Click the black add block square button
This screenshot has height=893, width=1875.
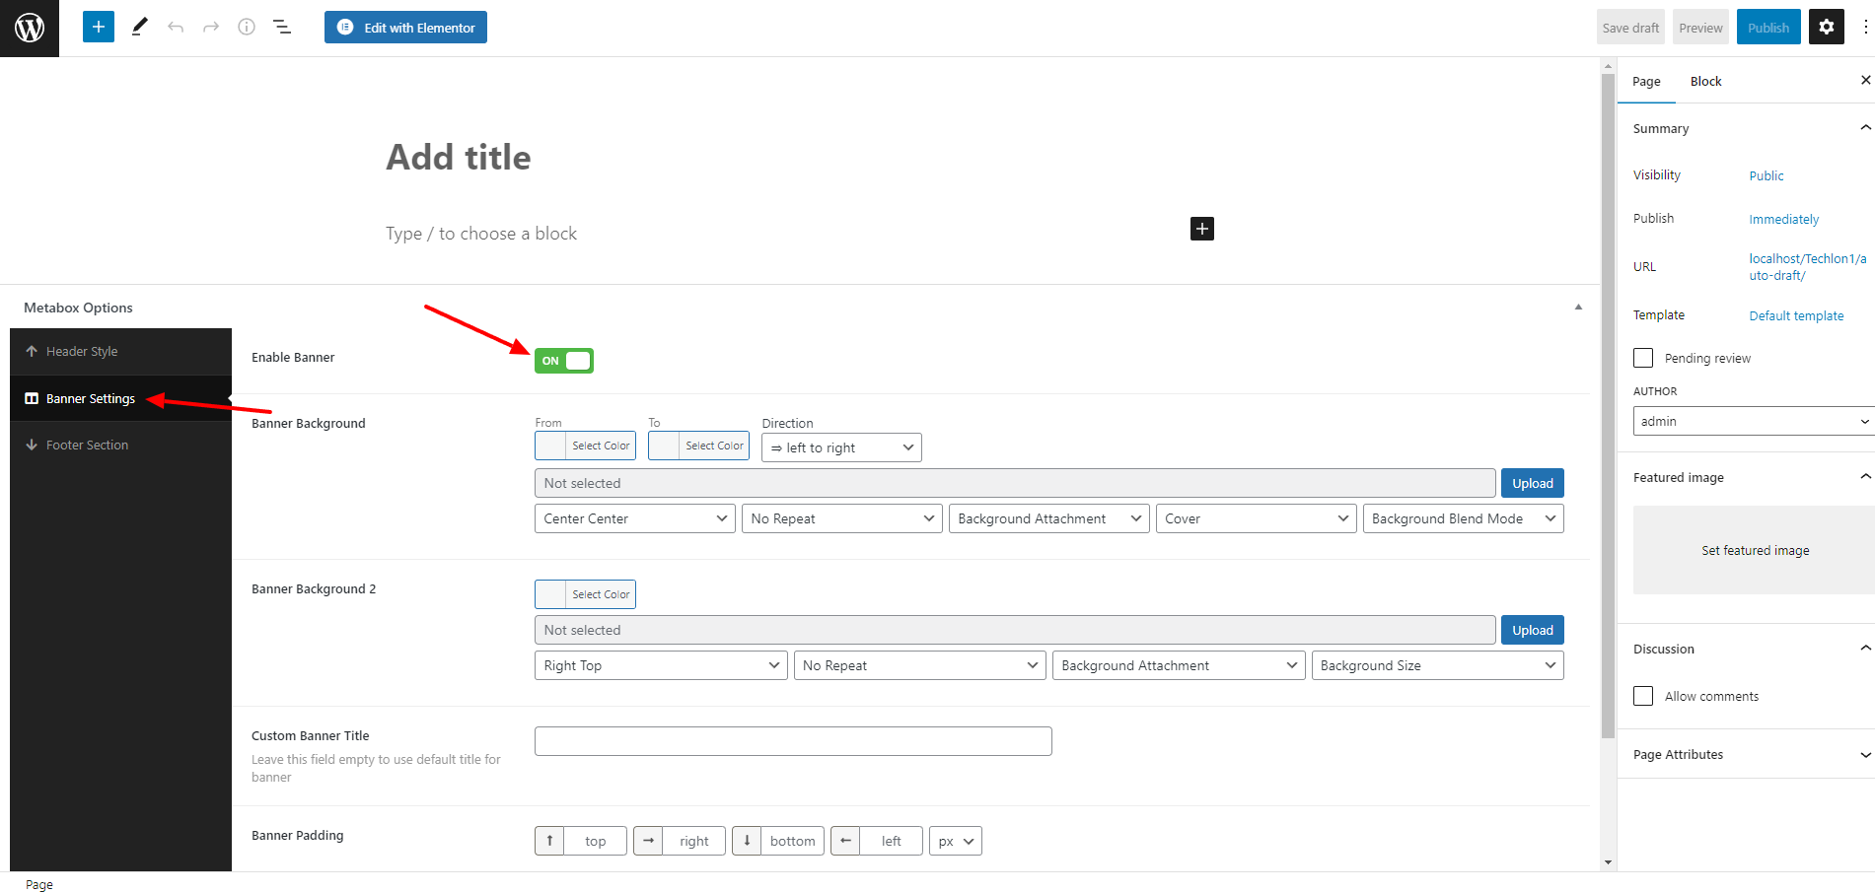click(x=1201, y=229)
